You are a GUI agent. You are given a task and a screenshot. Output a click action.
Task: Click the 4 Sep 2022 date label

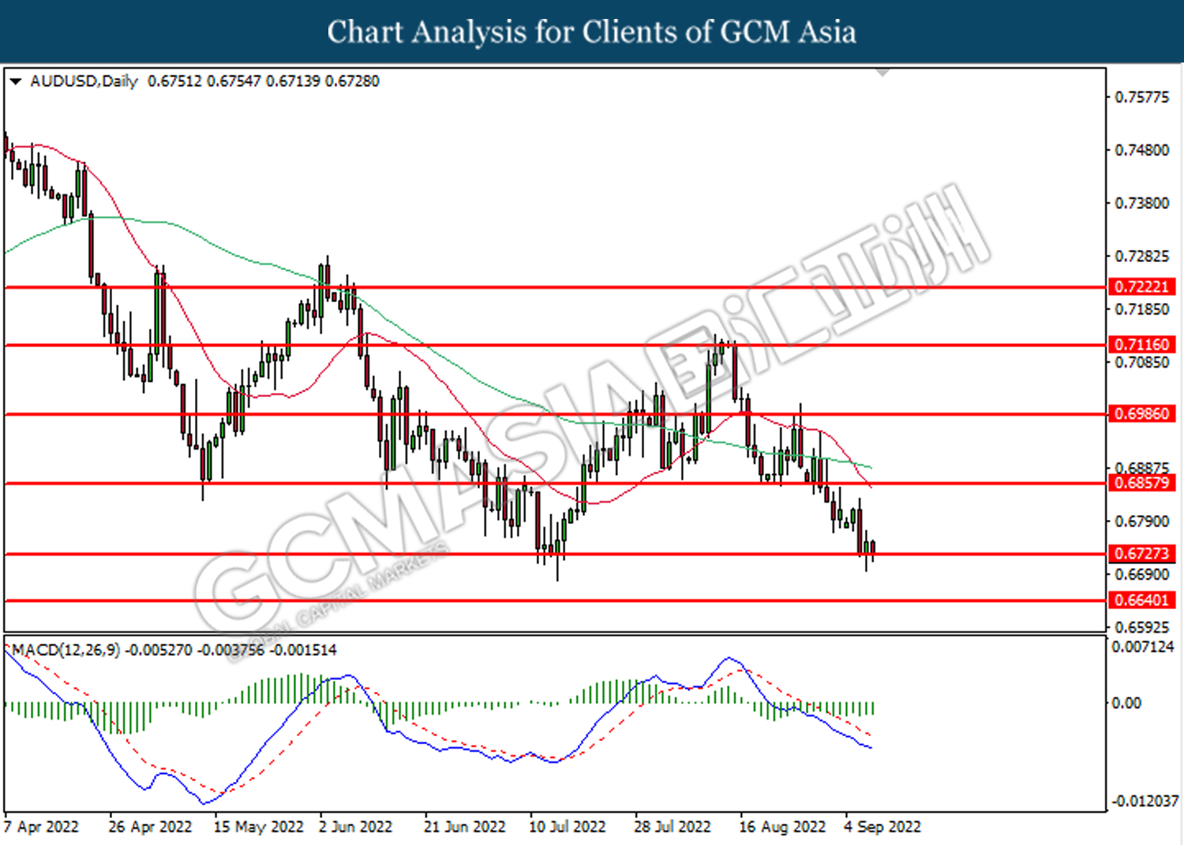[882, 827]
